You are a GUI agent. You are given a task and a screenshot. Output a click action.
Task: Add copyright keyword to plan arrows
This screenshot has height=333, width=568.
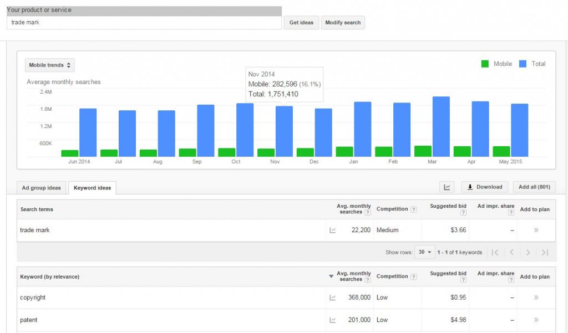536,298
